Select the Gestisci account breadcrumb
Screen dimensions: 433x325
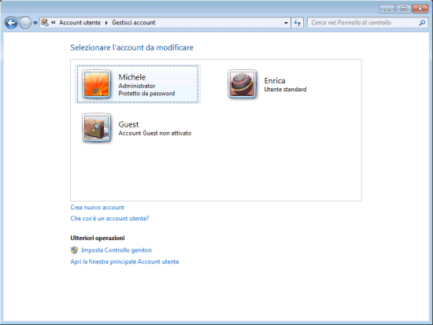(x=134, y=23)
